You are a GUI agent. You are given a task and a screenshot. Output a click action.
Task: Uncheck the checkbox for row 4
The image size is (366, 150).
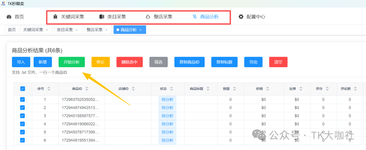pyautogui.click(x=23, y=124)
